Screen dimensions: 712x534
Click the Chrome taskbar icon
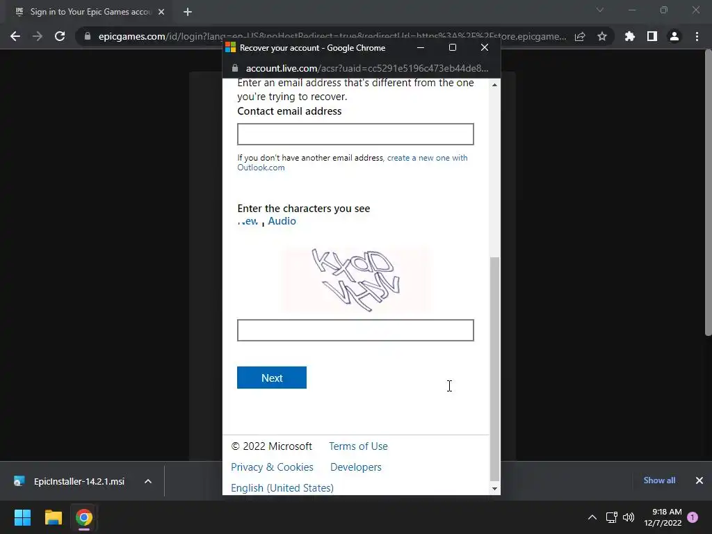coord(84,517)
